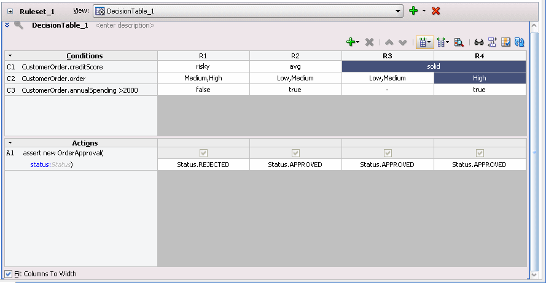Click the magnifier icon beside DecisionTable_1 name
546x283 pixels.
tap(19, 25)
